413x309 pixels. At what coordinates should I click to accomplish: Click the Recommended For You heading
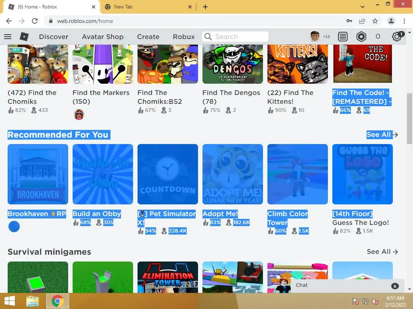coord(58,134)
